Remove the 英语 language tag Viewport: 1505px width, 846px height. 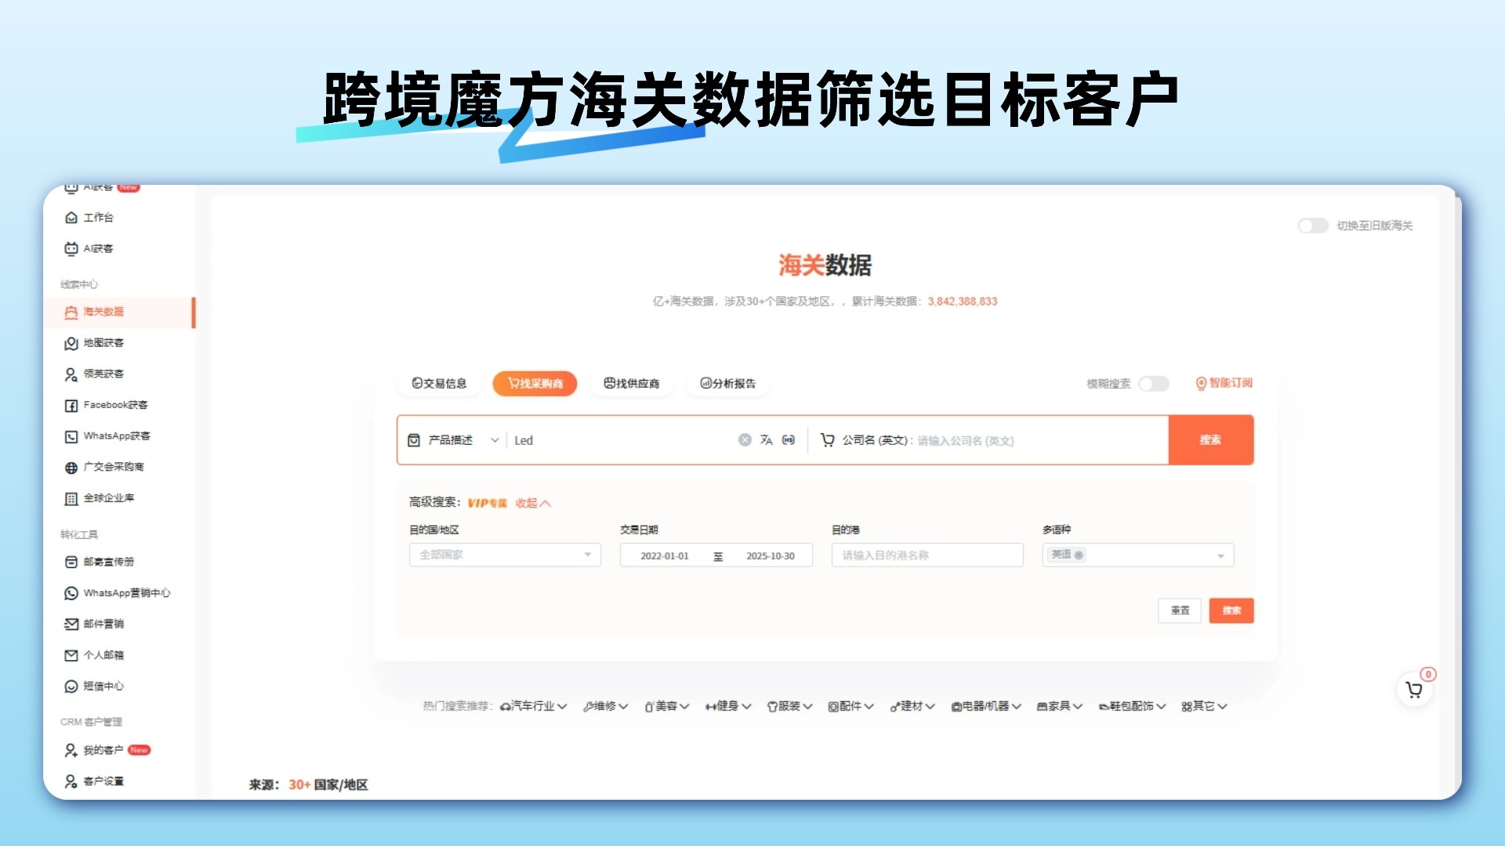1079,555
